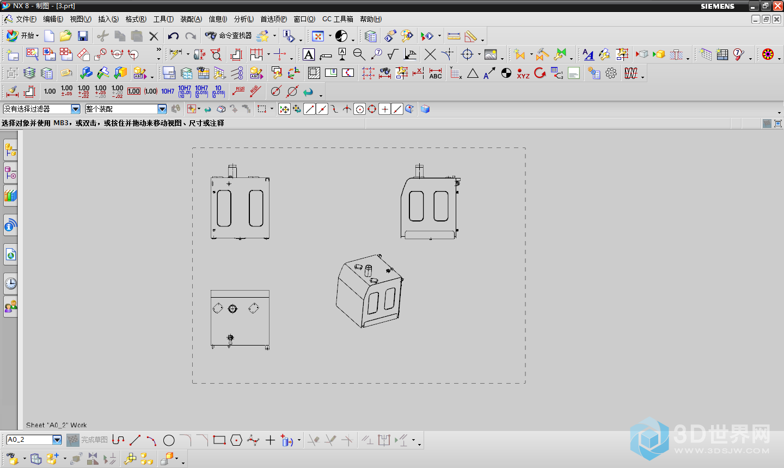Toggle the end point snap option
This screenshot has width=784, height=468.
pos(309,109)
